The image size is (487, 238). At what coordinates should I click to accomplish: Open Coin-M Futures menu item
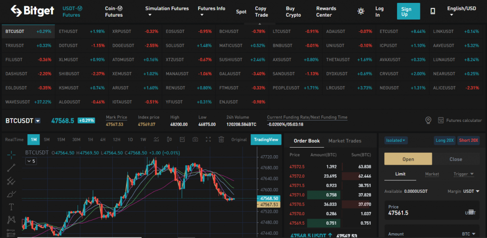click(114, 11)
